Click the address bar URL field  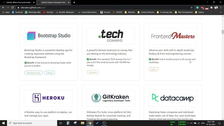(103, 8)
